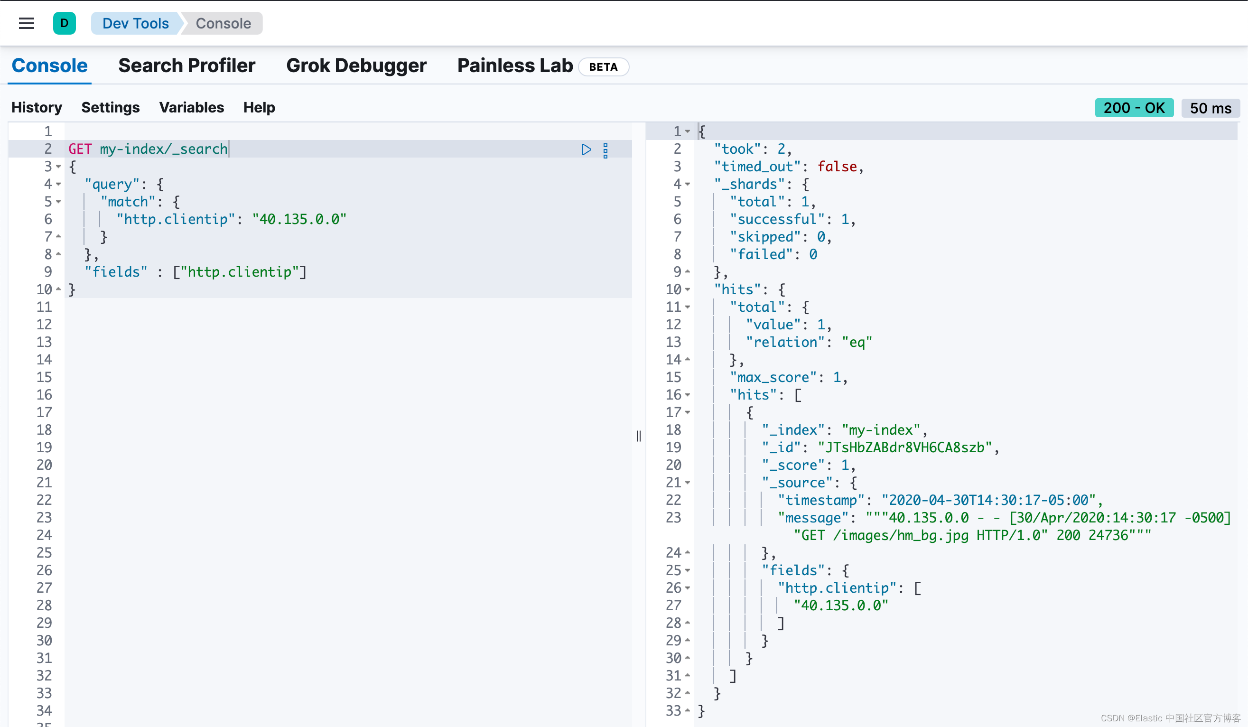Collapse the hits array on line 16
The width and height of the screenshot is (1248, 727).
(689, 395)
